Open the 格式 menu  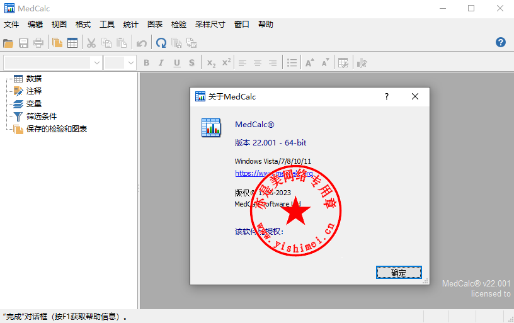click(83, 25)
